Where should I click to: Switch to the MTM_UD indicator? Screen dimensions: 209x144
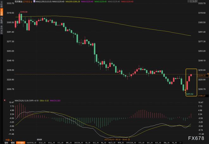[x=121, y=143]
